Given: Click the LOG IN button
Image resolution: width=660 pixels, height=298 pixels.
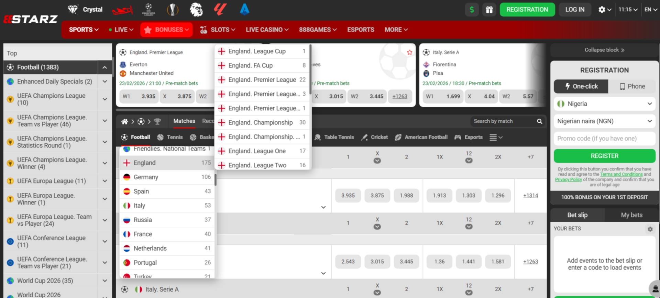Looking at the screenshot, I should click(x=575, y=10).
